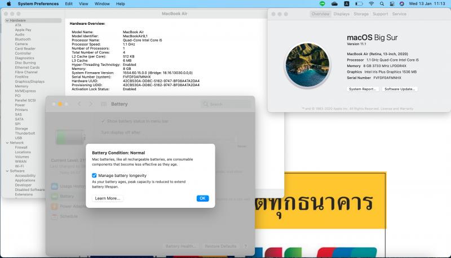Switch to the Storage tab
451x258 pixels.
click(361, 14)
